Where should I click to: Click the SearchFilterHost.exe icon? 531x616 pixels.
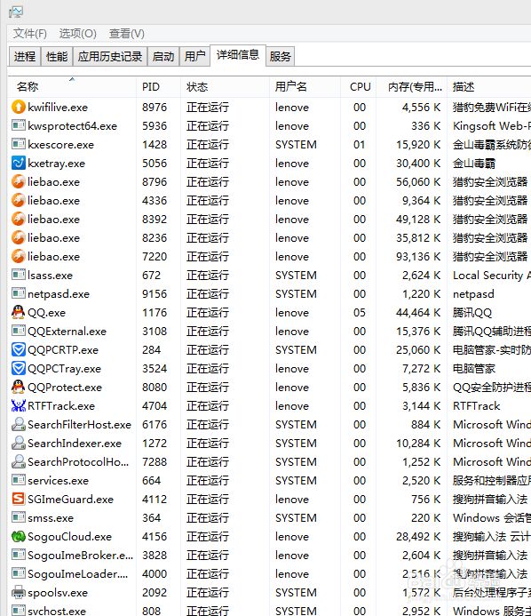pyautogui.click(x=19, y=424)
